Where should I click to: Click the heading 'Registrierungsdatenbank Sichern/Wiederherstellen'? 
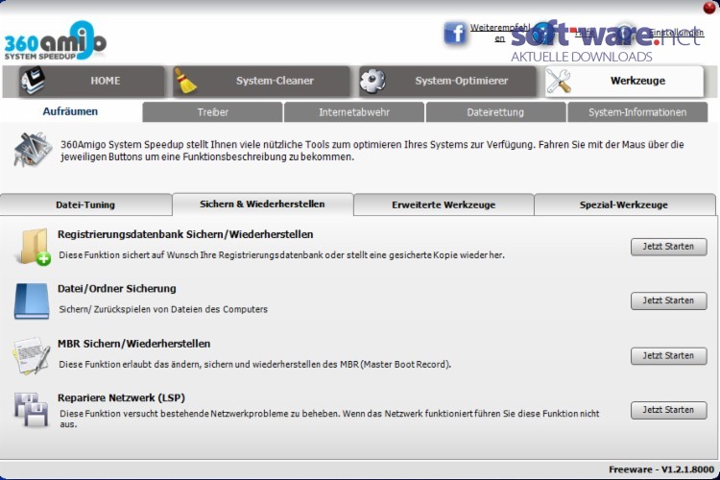(185, 234)
